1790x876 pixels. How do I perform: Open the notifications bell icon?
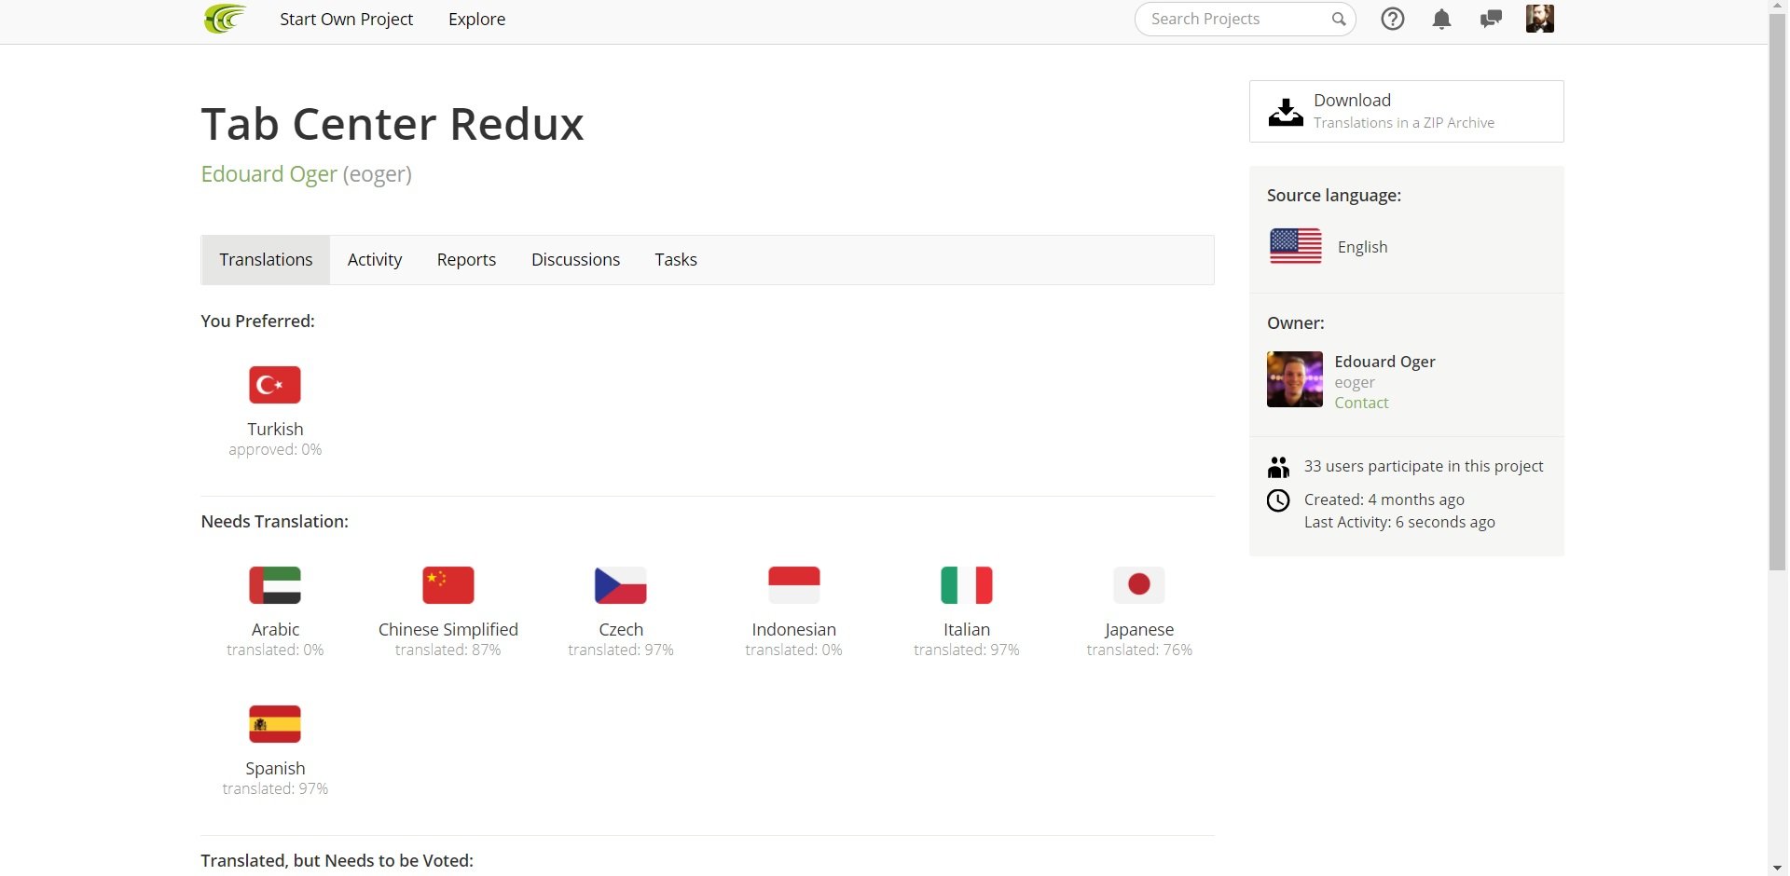pos(1441,19)
